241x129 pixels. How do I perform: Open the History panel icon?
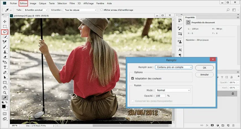[x=180, y=20]
